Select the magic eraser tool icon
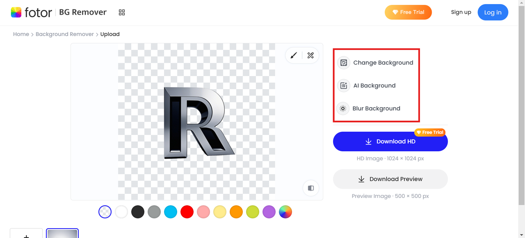 tap(310, 56)
